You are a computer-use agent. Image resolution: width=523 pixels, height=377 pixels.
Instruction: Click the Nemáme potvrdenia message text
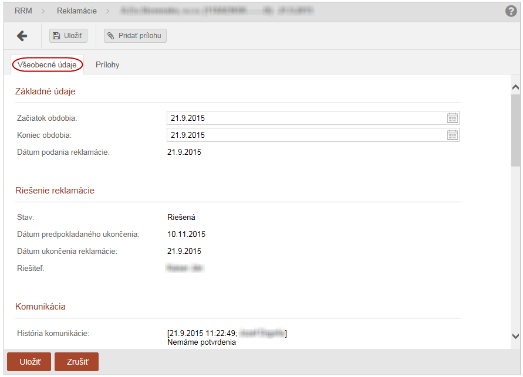point(201,342)
